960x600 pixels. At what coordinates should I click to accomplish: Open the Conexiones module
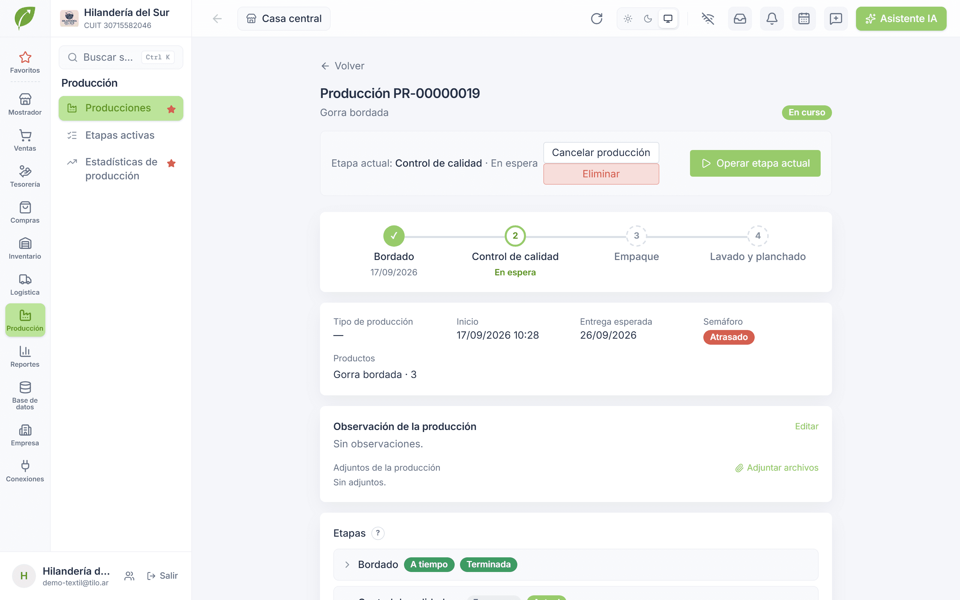coord(25,471)
